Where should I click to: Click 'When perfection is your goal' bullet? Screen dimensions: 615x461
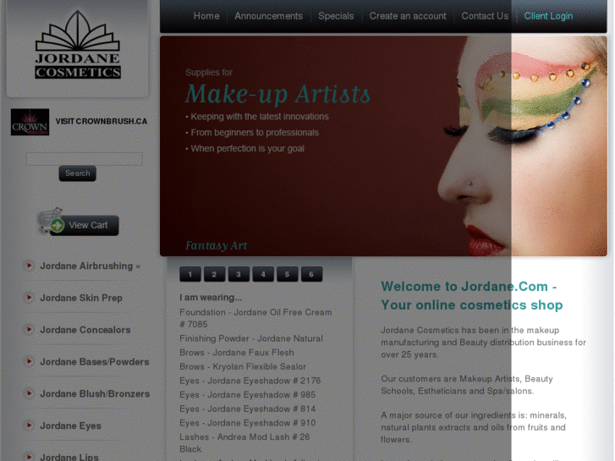[244, 149]
